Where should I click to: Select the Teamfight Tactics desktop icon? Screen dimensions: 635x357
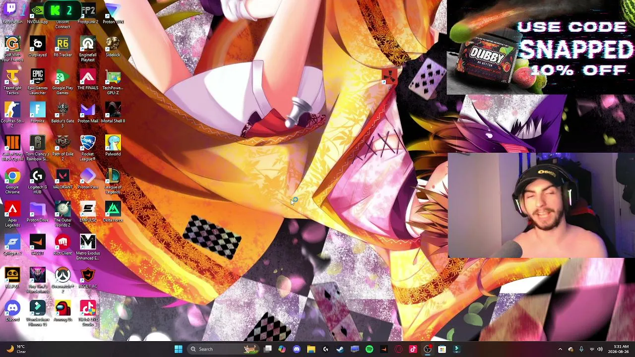pyautogui.click(x=12, y=83)
